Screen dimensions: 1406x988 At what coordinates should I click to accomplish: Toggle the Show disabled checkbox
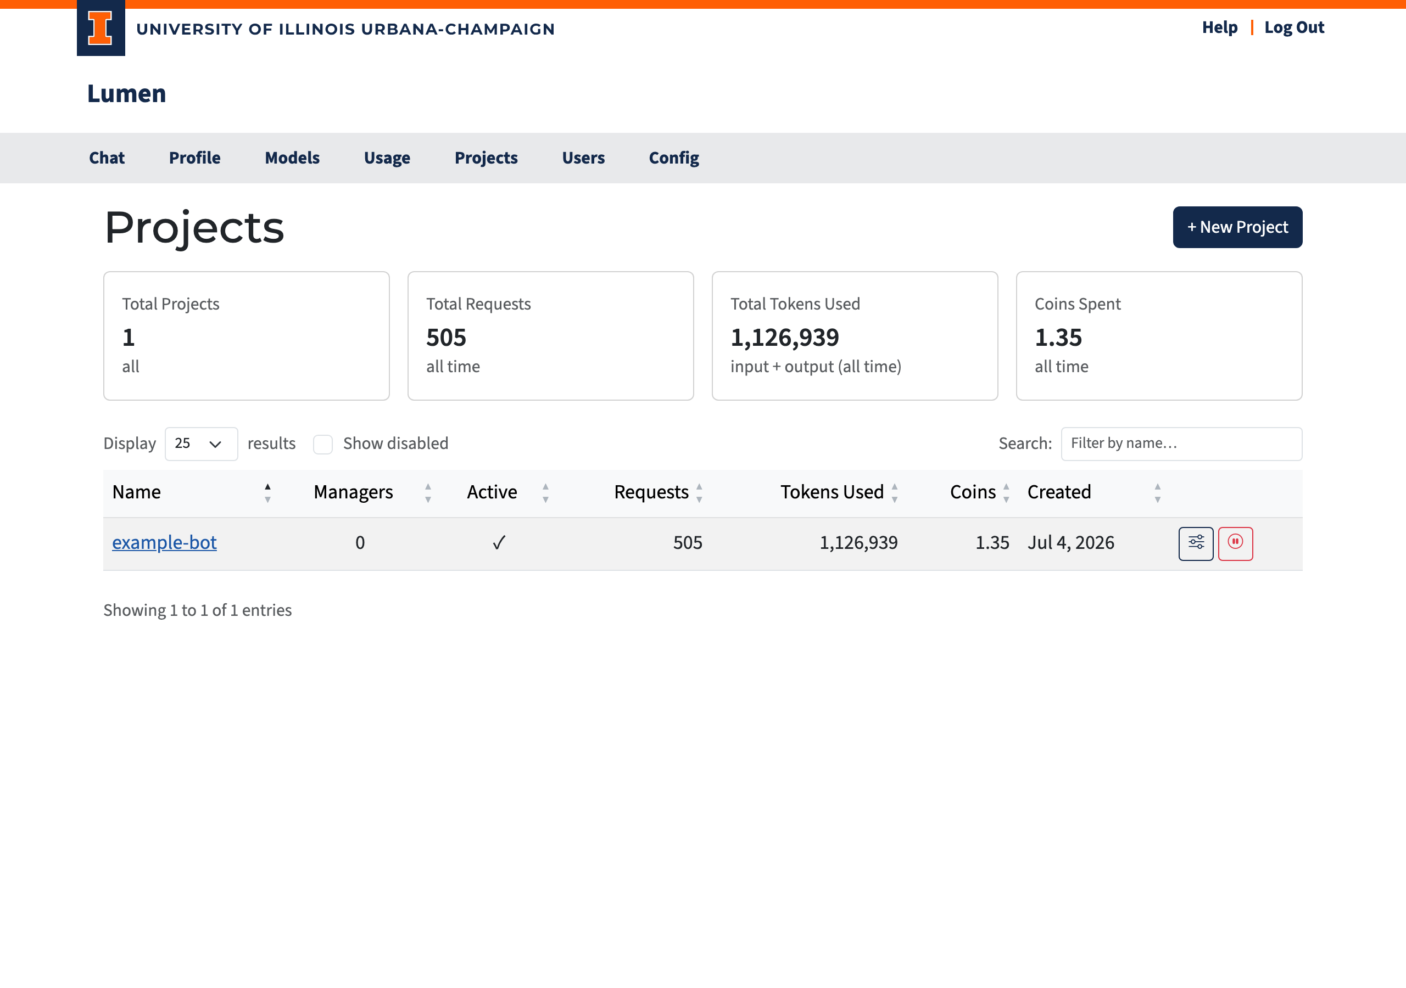323,444
